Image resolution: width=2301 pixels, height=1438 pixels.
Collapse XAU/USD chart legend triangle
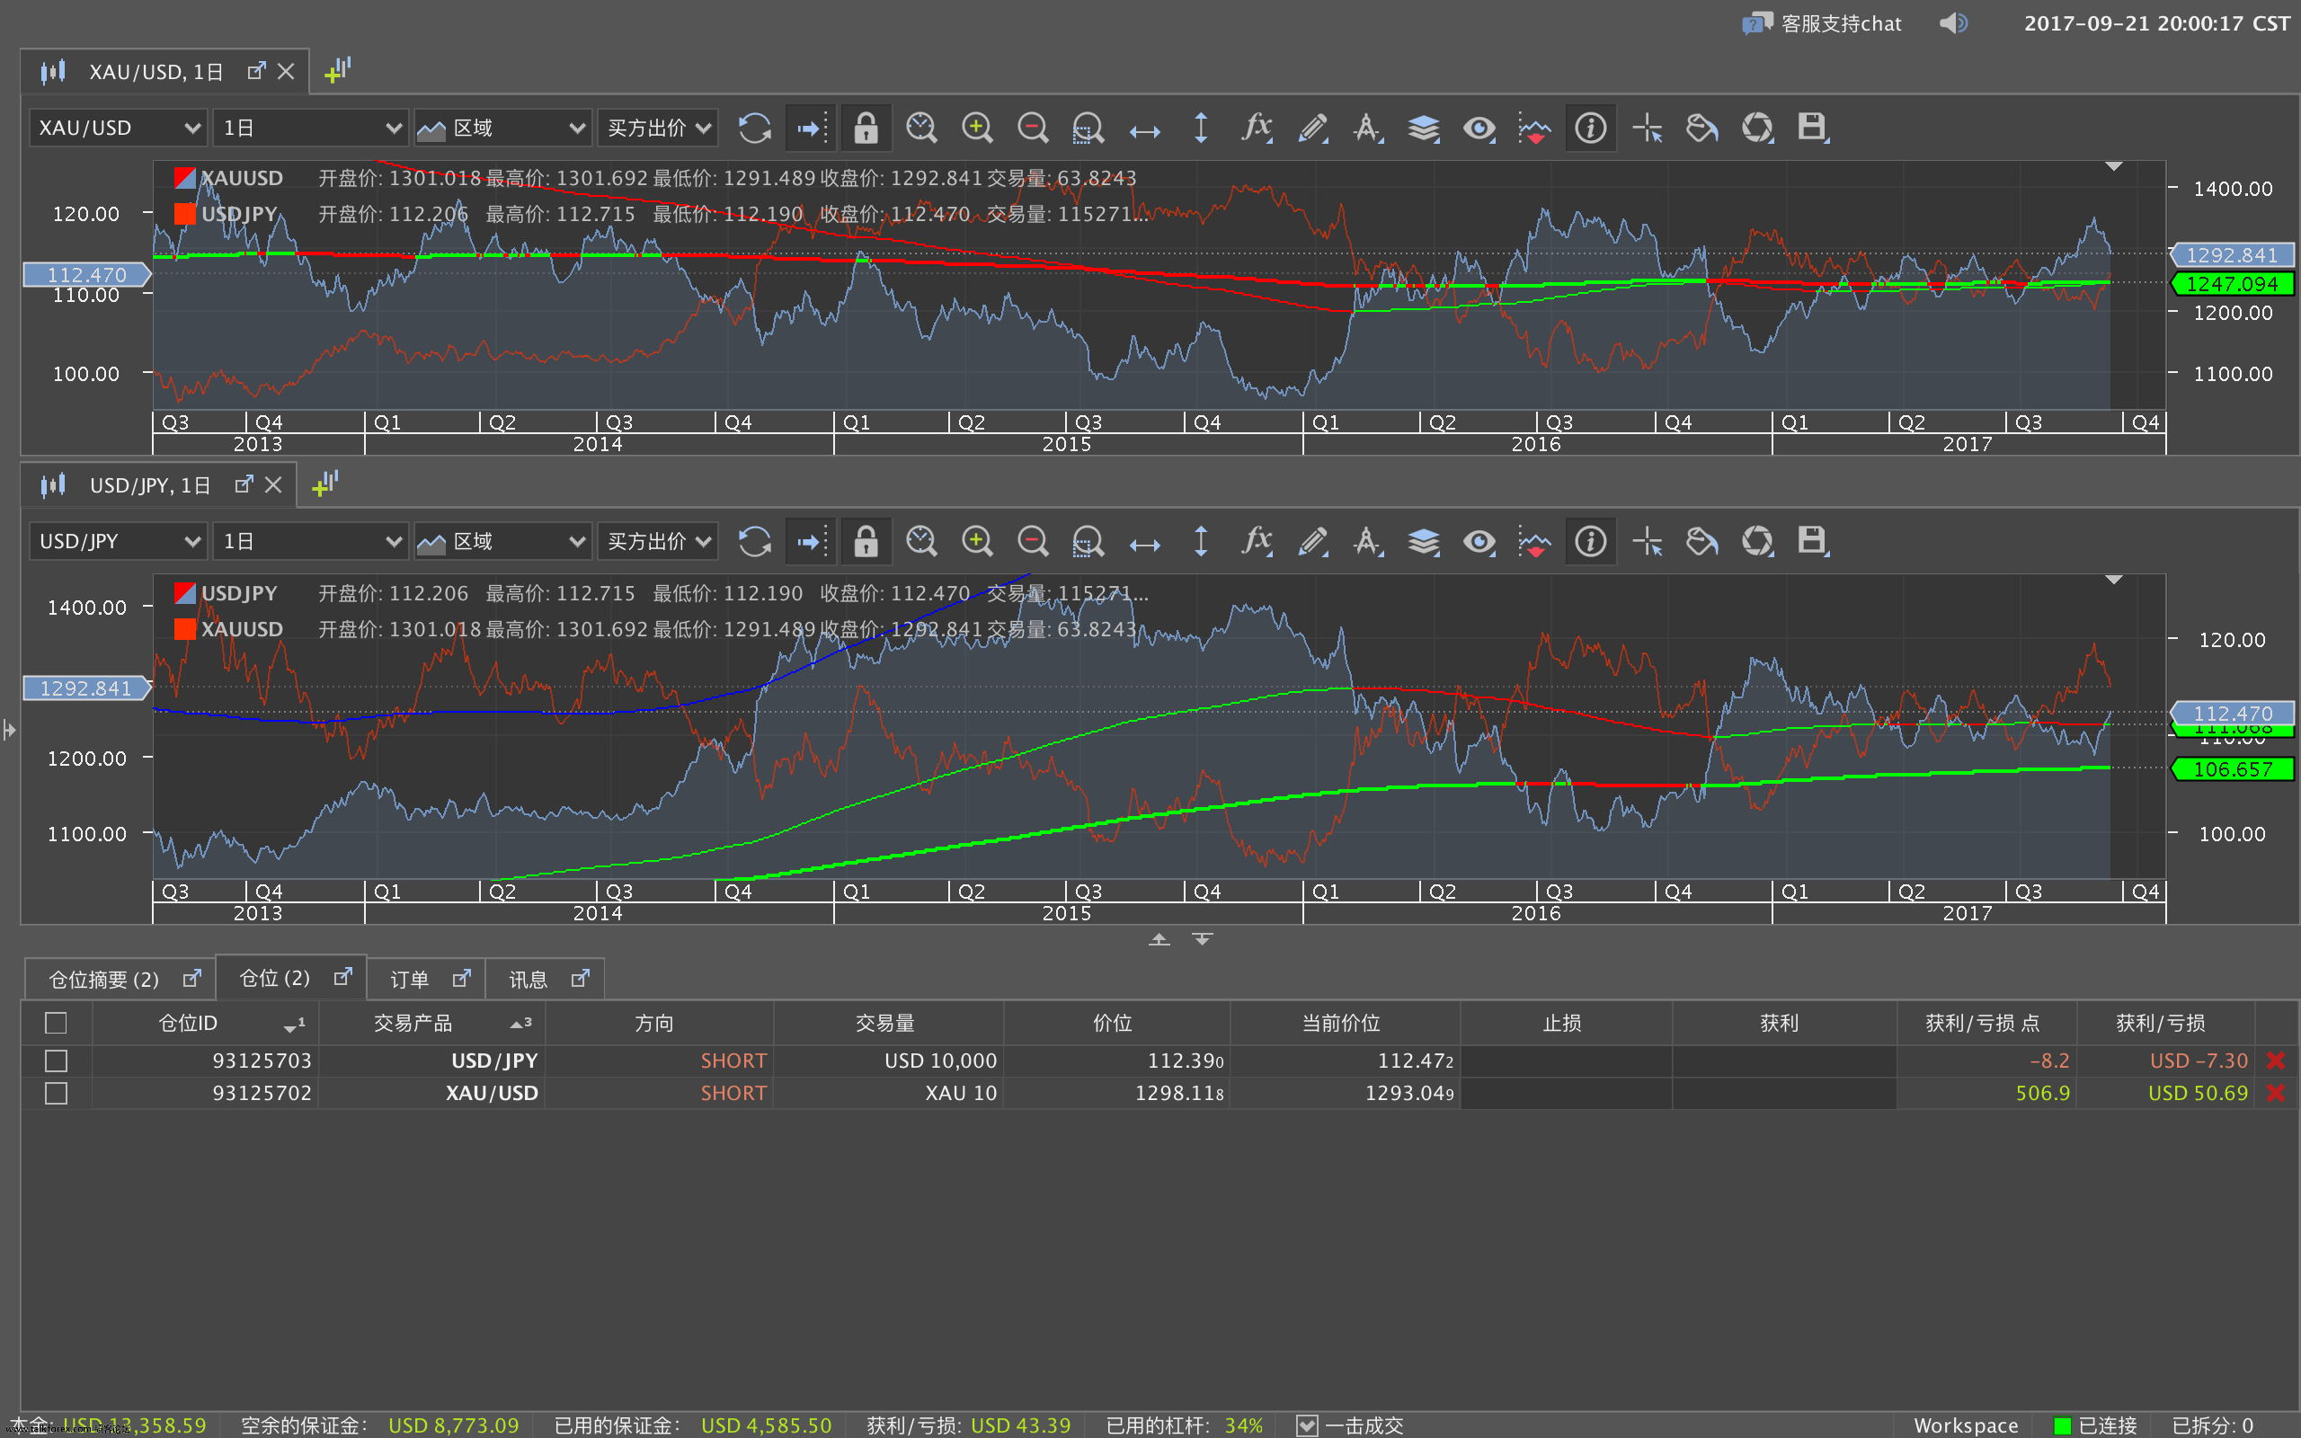coord(2114,166)
